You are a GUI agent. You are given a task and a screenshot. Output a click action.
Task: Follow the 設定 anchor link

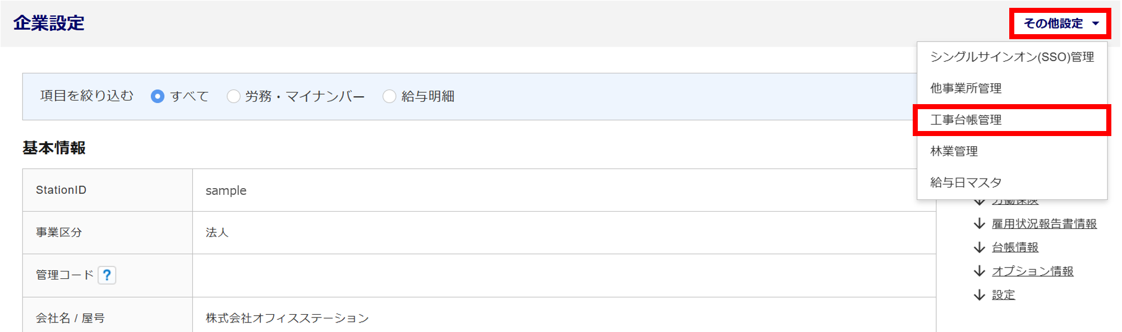coord(1003,294)
